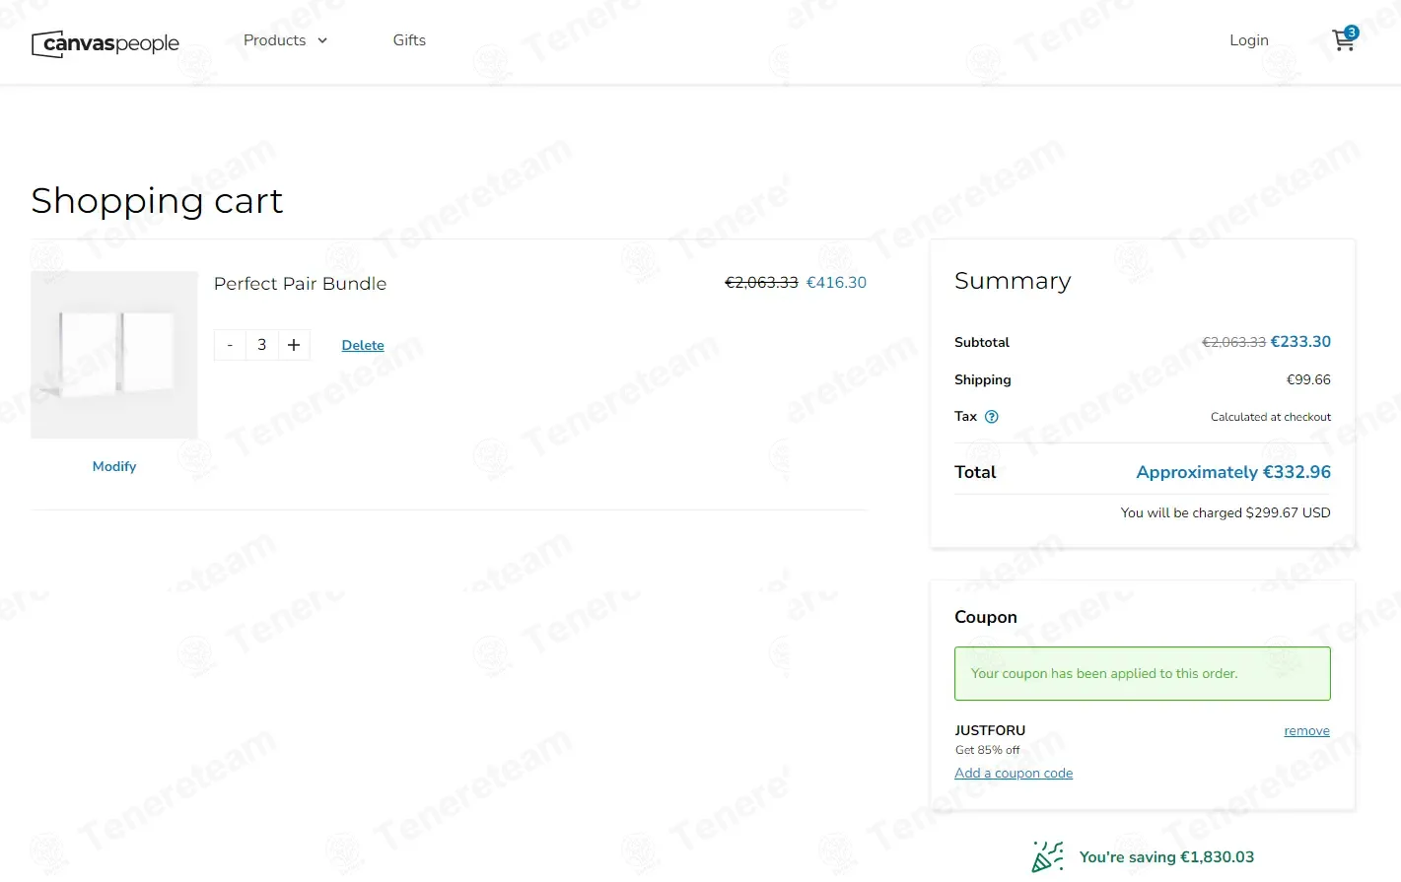Open the Perfect Pair Bundle thumbnail
Image resolution: width=1401 pixels, height=882 pixels.
tap(114, 355)
